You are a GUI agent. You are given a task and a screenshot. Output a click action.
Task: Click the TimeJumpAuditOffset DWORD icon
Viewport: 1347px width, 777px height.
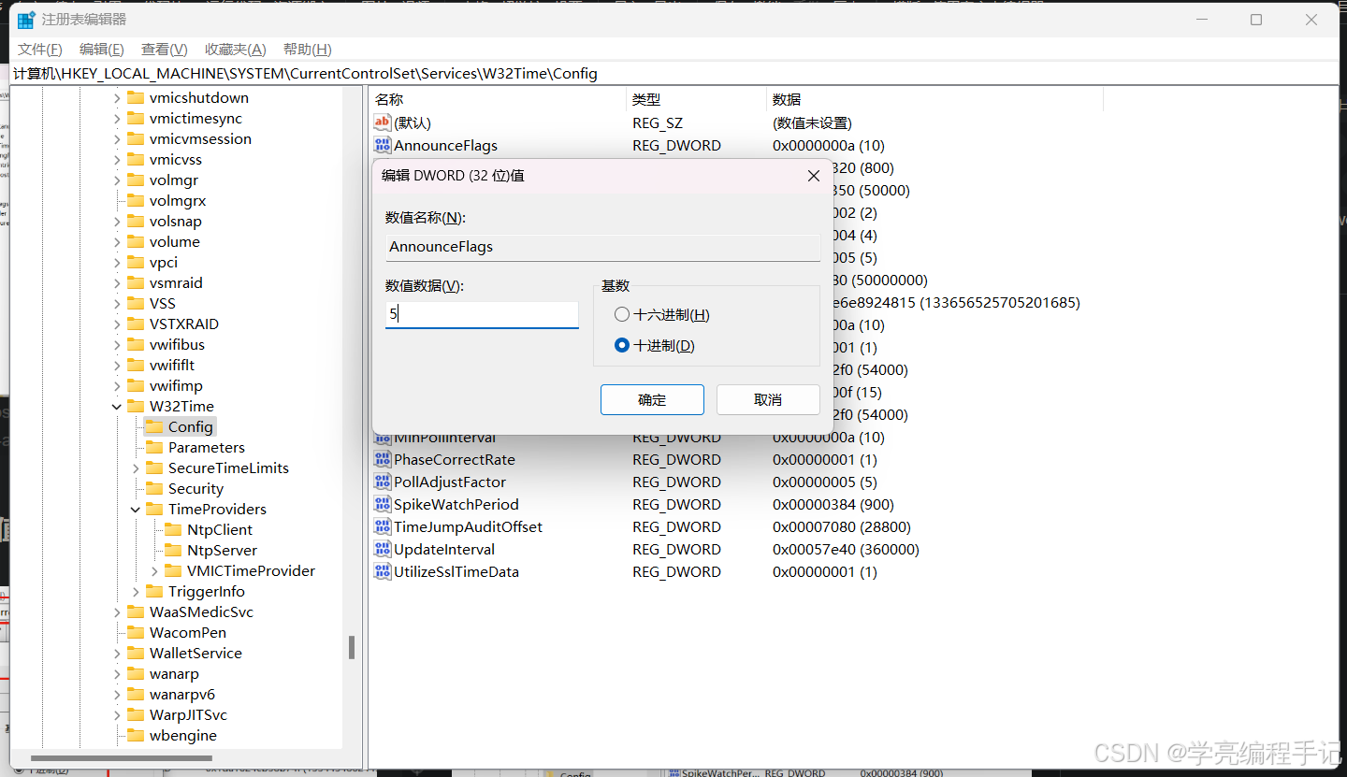click(382, 526)
